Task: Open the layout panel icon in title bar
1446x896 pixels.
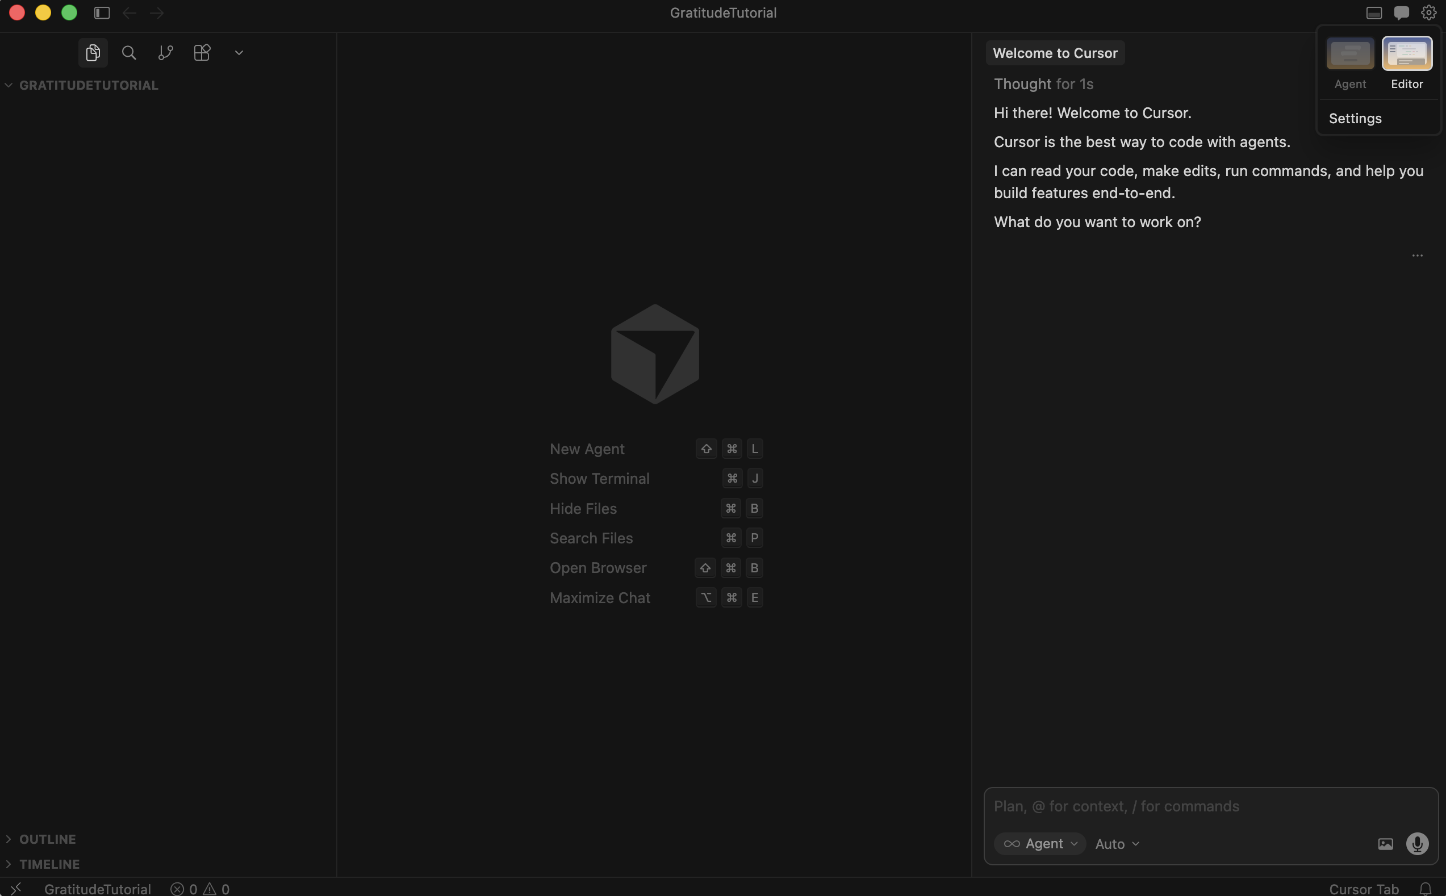Action: 1374,12
